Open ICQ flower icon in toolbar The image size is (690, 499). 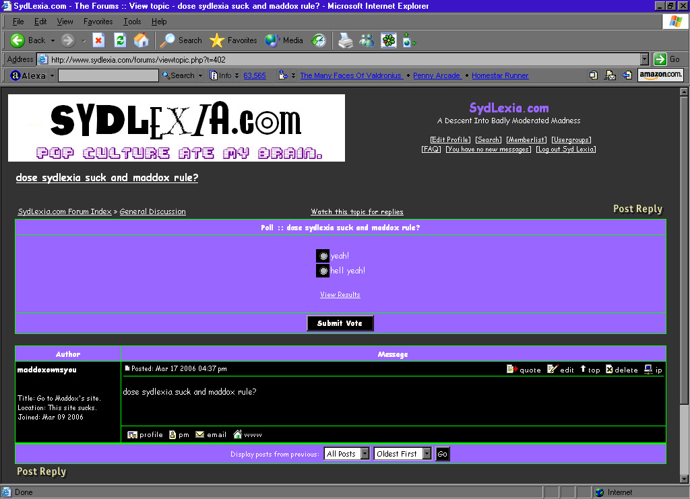pos(389,40)
